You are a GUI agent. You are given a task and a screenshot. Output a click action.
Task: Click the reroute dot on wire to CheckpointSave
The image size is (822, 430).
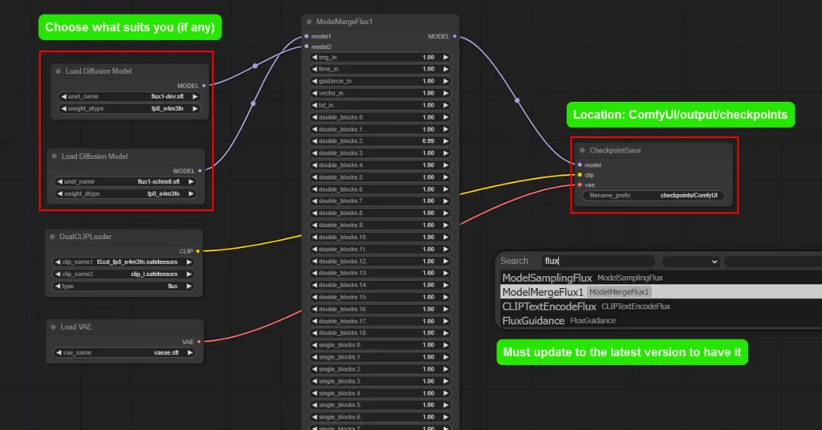pyautogui.click(x=518, y=100)
